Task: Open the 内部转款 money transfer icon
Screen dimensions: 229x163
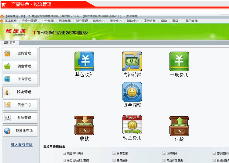Action: coord(132,61)
